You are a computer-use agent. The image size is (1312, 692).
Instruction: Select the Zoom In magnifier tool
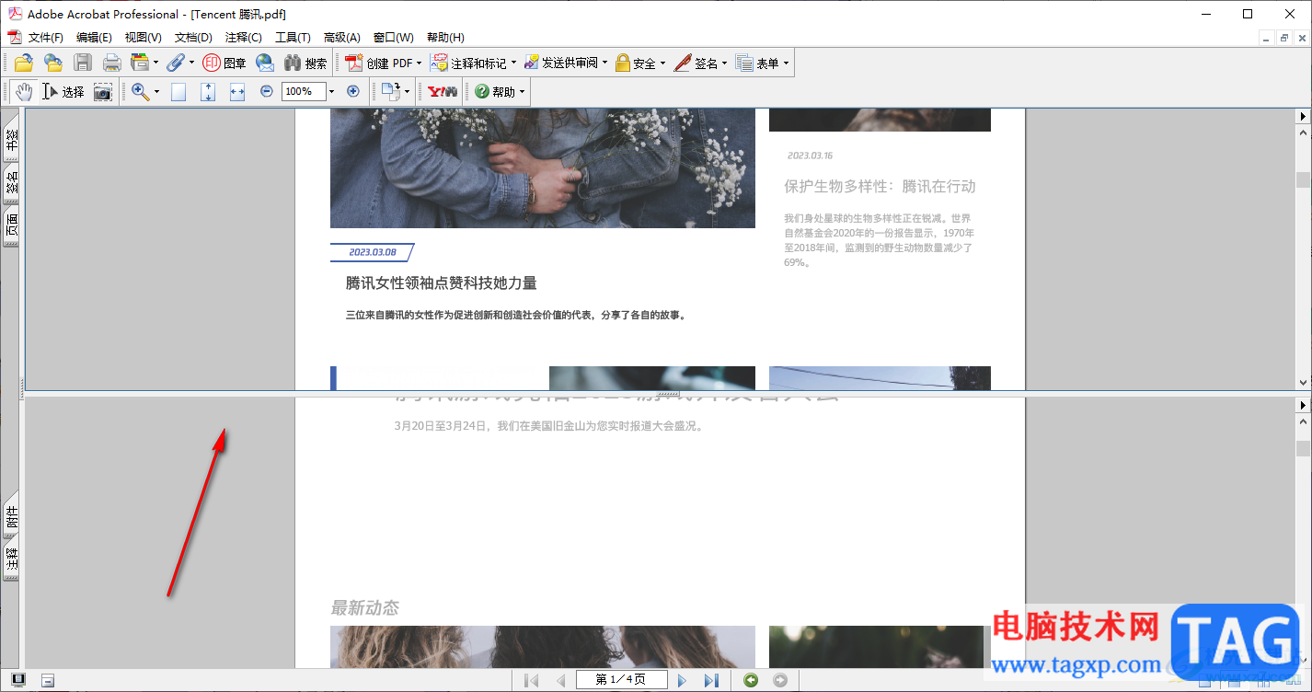click(x=141, y=91)
